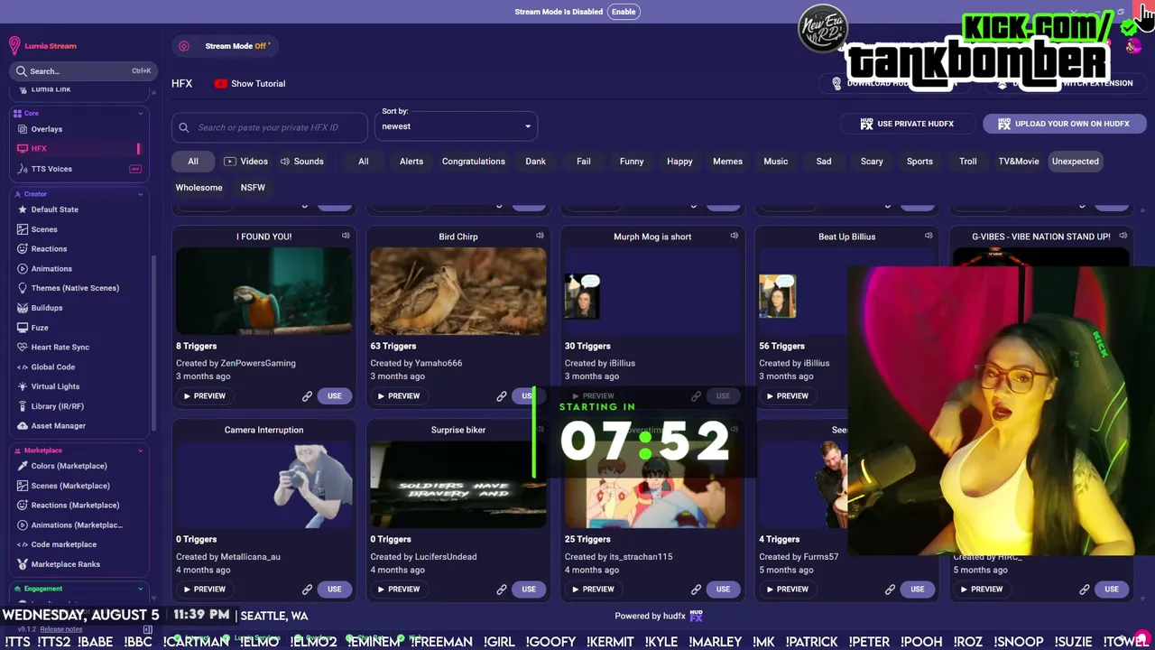
Task: Open Library (IR/RF)
Action: (57, 406)
